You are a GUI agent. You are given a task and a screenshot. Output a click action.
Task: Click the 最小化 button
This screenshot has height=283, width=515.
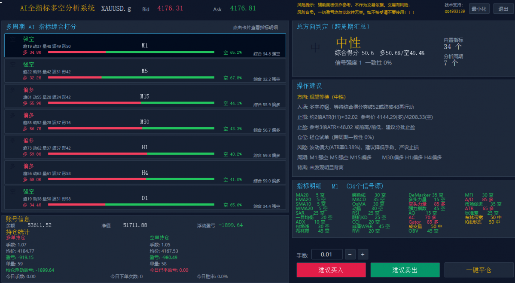[x=479, y=9]
